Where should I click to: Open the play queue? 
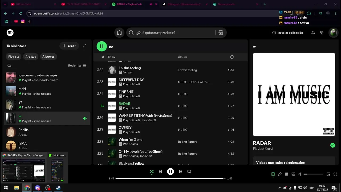287,174
